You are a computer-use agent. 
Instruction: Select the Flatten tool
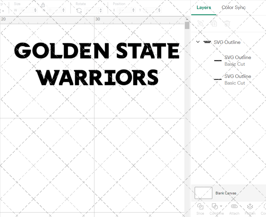pyautogui.click(x=250, y=206)
